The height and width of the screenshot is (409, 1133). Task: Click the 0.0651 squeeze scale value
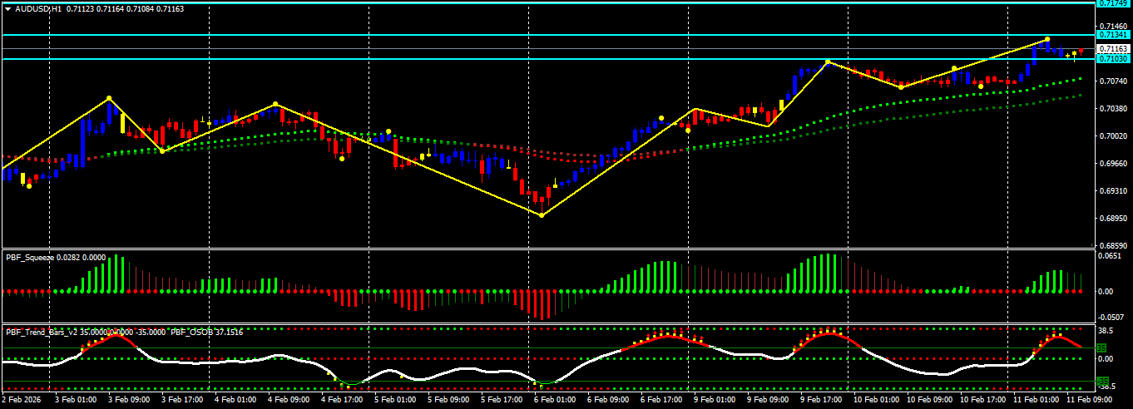coord(1111,256)
